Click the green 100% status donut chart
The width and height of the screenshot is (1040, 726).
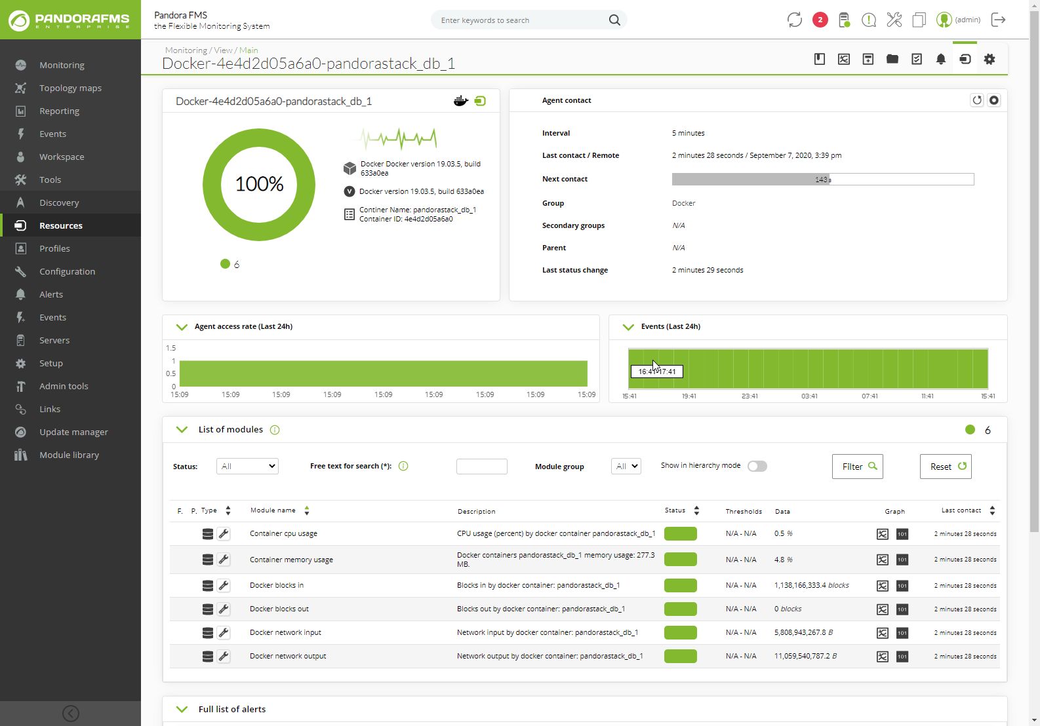pyautogui.click(x=259, y=185)
